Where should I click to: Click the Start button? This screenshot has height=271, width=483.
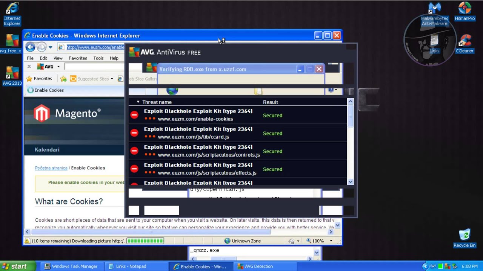point(18,266)
